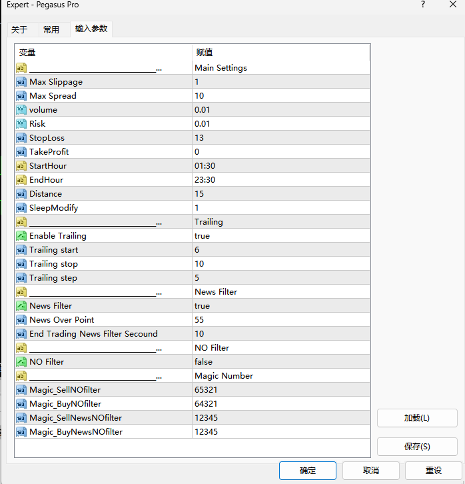The width and height of the screenshot is (465, 484).
Task: Click the 保存(S) button
Action: [417, 447]
